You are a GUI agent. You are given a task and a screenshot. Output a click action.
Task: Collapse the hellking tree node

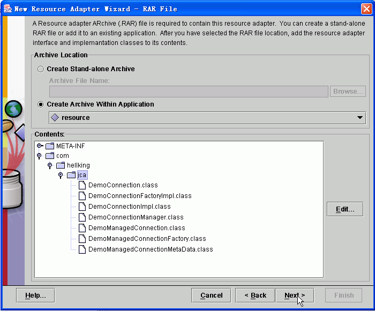click(x=50, y=165)
